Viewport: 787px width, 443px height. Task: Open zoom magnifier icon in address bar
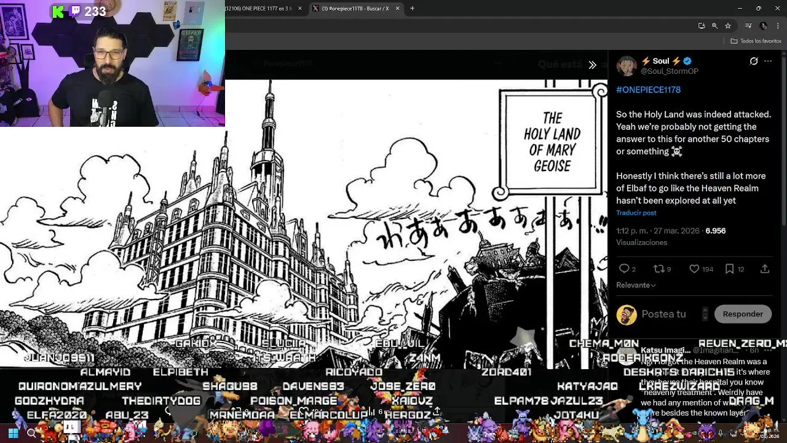pos(714,26)
